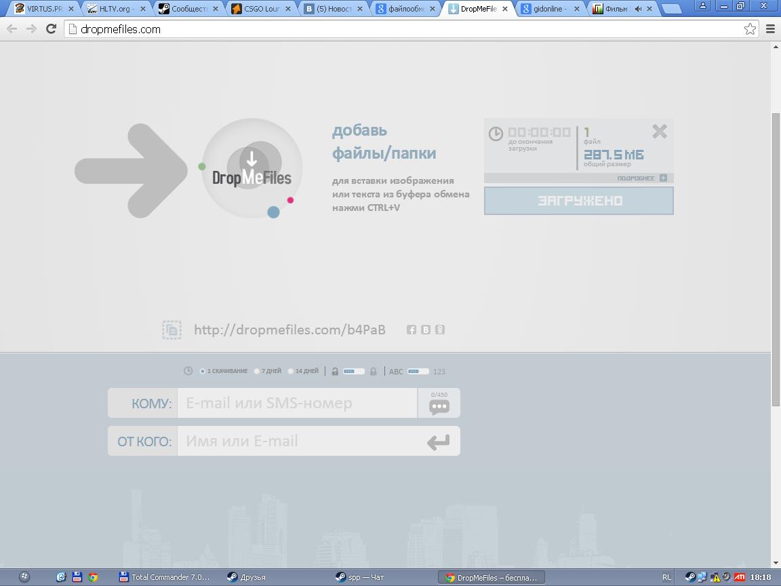This screenshot has width=781, height=586.
Task: Go forward with the browser forward arrow
Action: pyautogui.click(x=31, y=29)
